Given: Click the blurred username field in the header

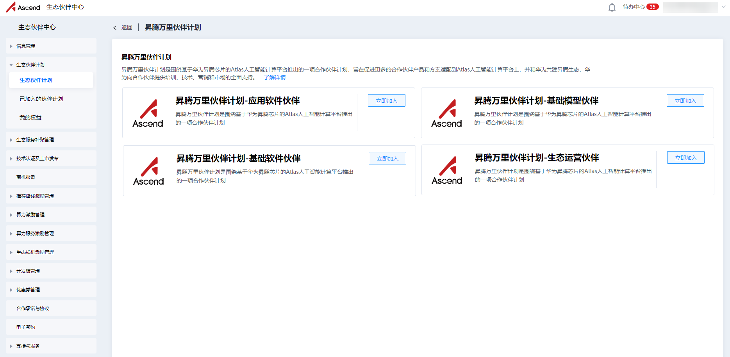Looking at the screenshot, I should coord(691,7).
